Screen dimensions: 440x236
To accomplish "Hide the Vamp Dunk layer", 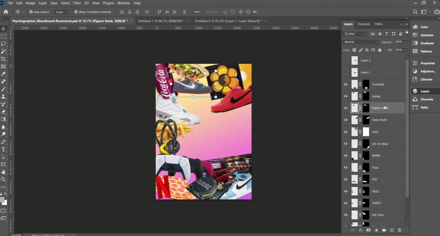I will [x=346, y=120].
